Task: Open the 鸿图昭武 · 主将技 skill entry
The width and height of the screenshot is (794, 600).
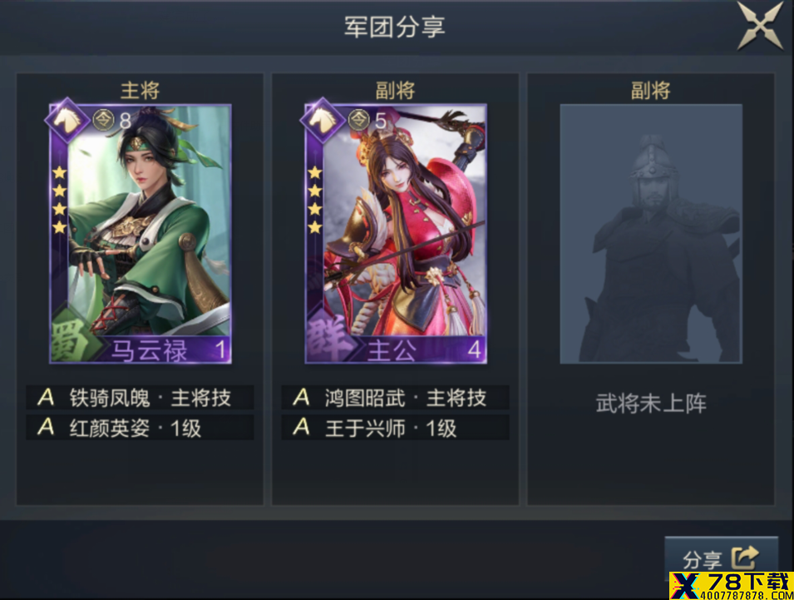Action: click(396, 397)
